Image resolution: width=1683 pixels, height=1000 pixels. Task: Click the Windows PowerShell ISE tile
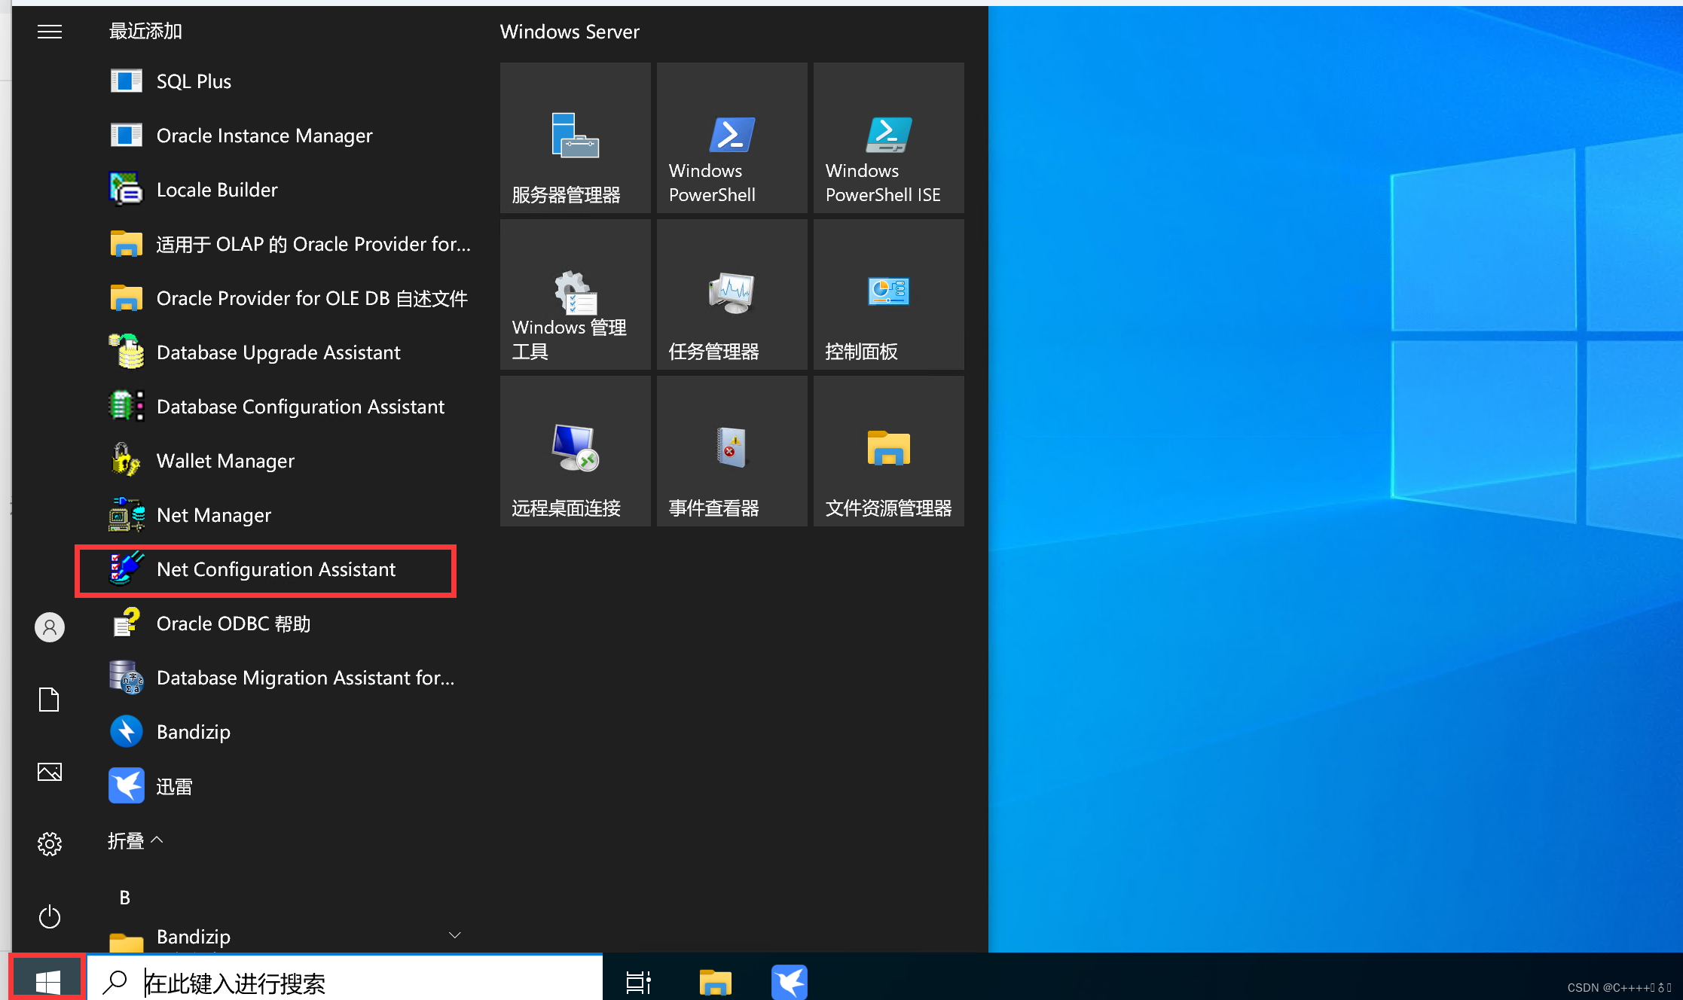888,139
